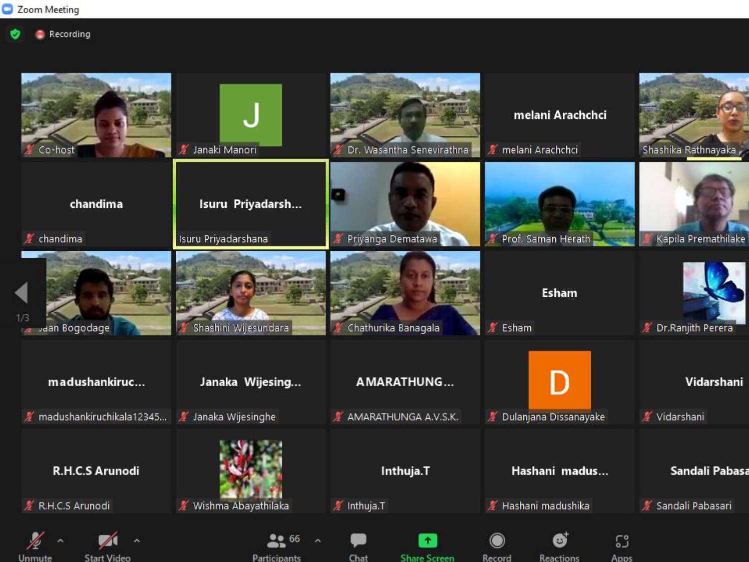749x562 pixels.
Task: Click muted mic icon beside Janaka Wijesinghe
Action: (x=184, y=417)
